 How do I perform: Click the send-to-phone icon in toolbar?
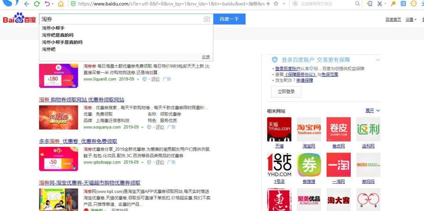[370, 3]
